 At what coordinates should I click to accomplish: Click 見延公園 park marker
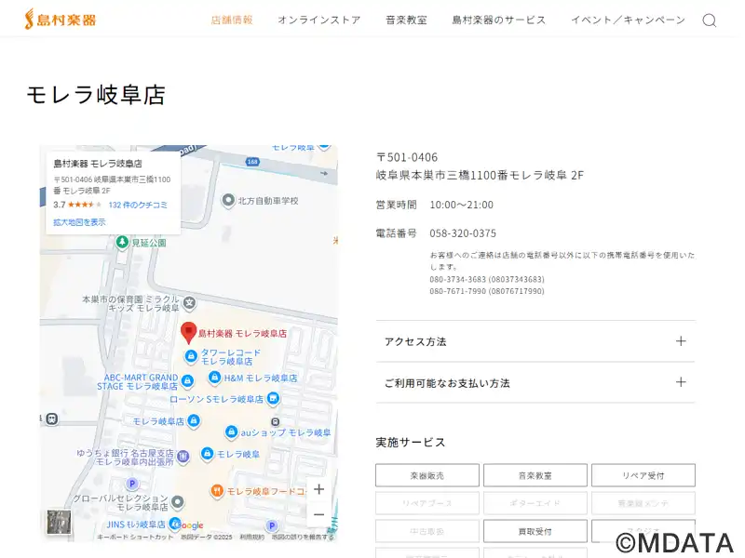(123, 243)
